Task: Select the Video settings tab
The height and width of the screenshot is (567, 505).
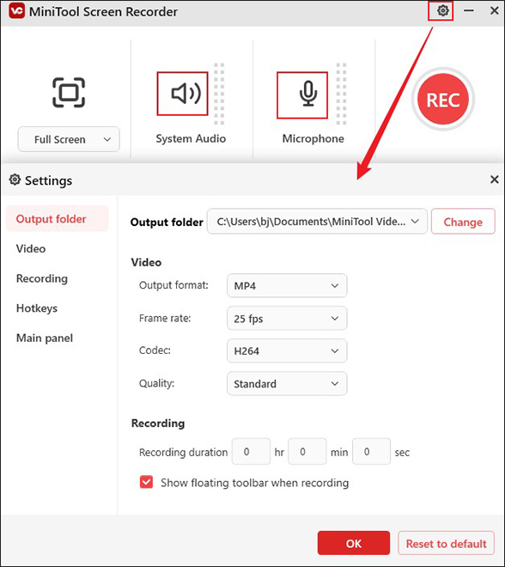Action: point(31,249)
